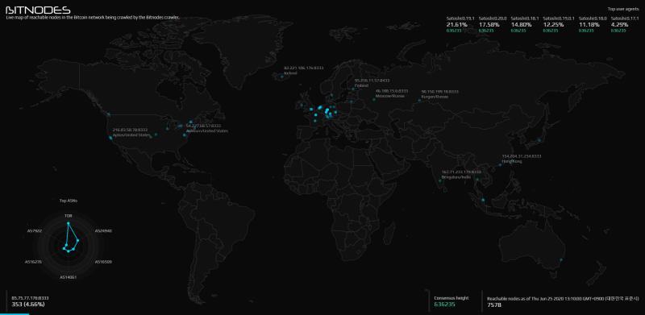Click the Finland node marker
Image resolution: width=645 pixels, height=315 pixels.
coord(352,89)
